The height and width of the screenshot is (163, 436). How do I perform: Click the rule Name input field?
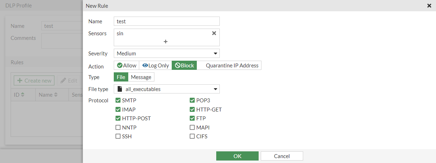(166, 21)
